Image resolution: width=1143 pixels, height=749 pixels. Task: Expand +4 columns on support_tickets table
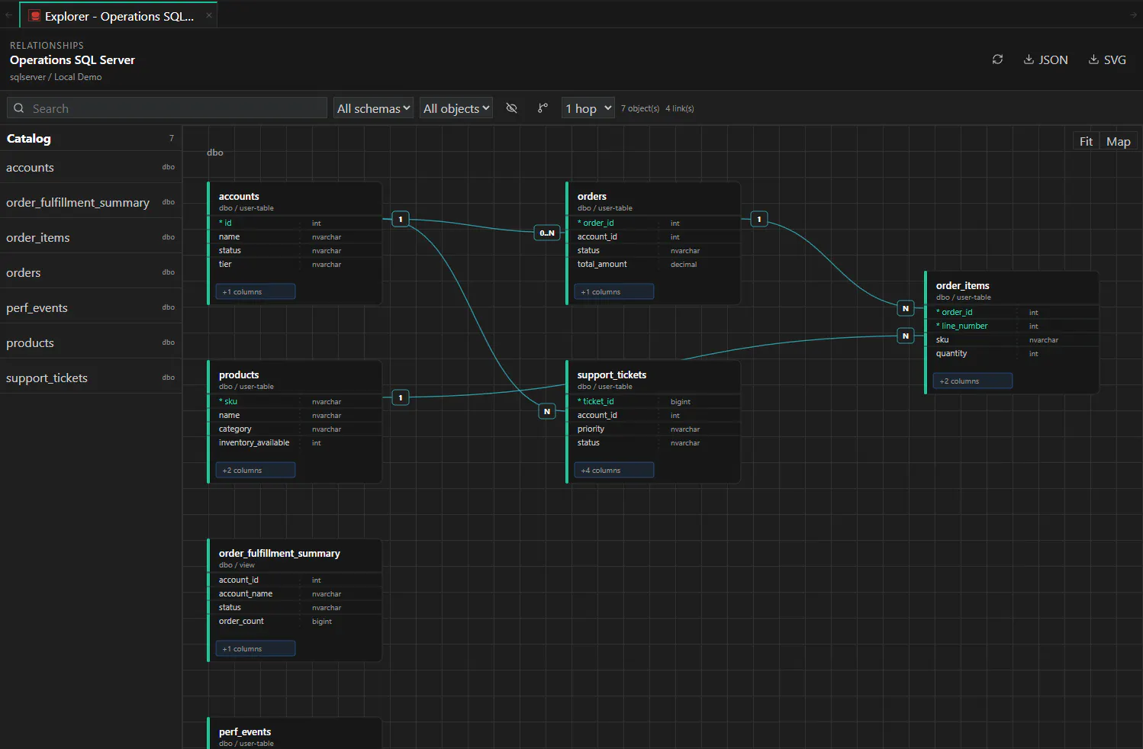614,470
